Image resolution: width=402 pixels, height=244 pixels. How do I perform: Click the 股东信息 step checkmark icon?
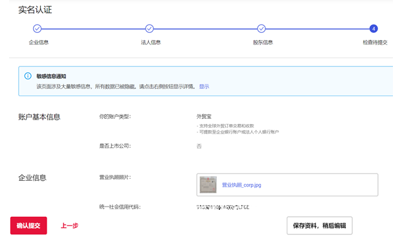click(x=262, y=28)
